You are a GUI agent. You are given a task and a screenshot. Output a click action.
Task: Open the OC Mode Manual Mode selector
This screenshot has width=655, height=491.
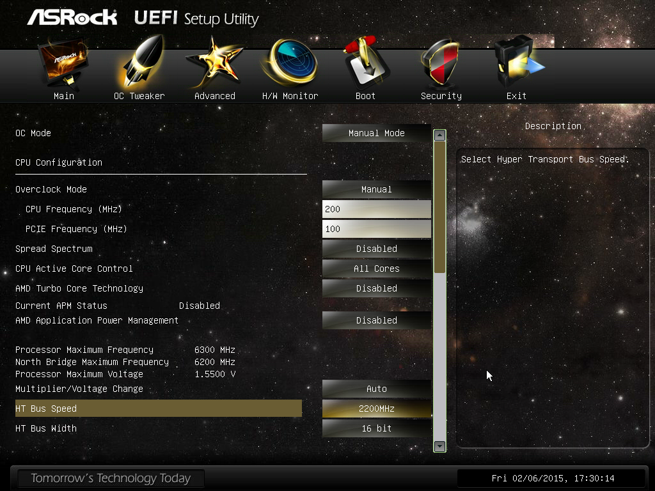click(x=376, y=133)
